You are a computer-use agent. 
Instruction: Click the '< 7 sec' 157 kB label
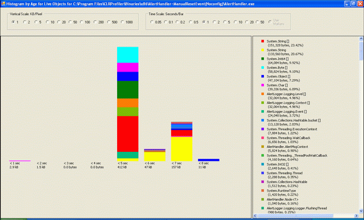tap(176, 165)
